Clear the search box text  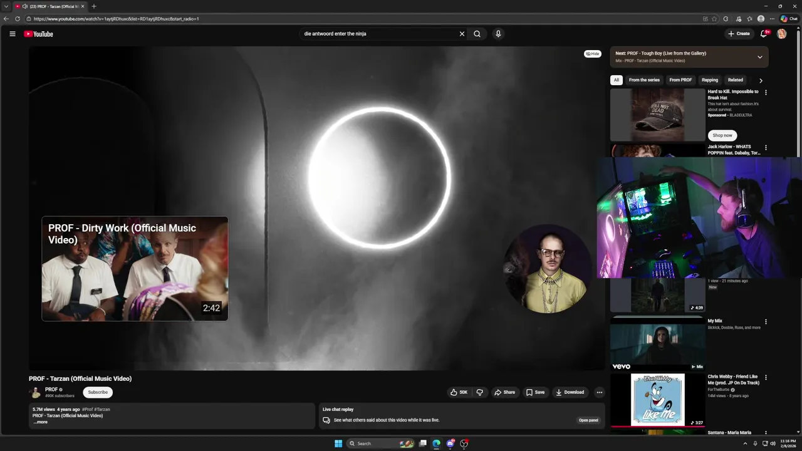click(x=462, y=34)
